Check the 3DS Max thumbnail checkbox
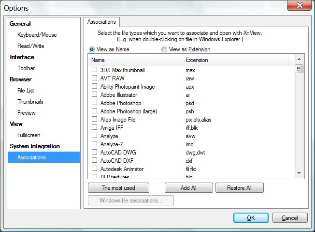Screen dimensions: 315x232 pos(95,70)
